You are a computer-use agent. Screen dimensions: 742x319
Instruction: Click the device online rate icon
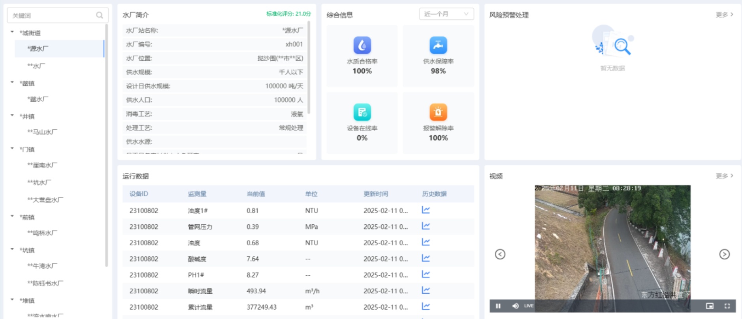click(x=362, y=112)
